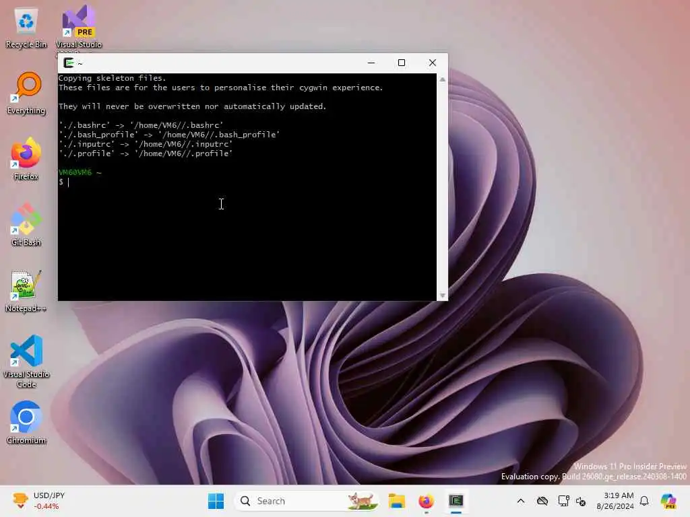
Task: Select the Git Bash desktop shortcut
Action: click(x=26, y=225)
